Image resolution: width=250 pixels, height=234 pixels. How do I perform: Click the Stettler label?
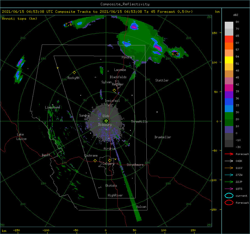pos(162,80)
